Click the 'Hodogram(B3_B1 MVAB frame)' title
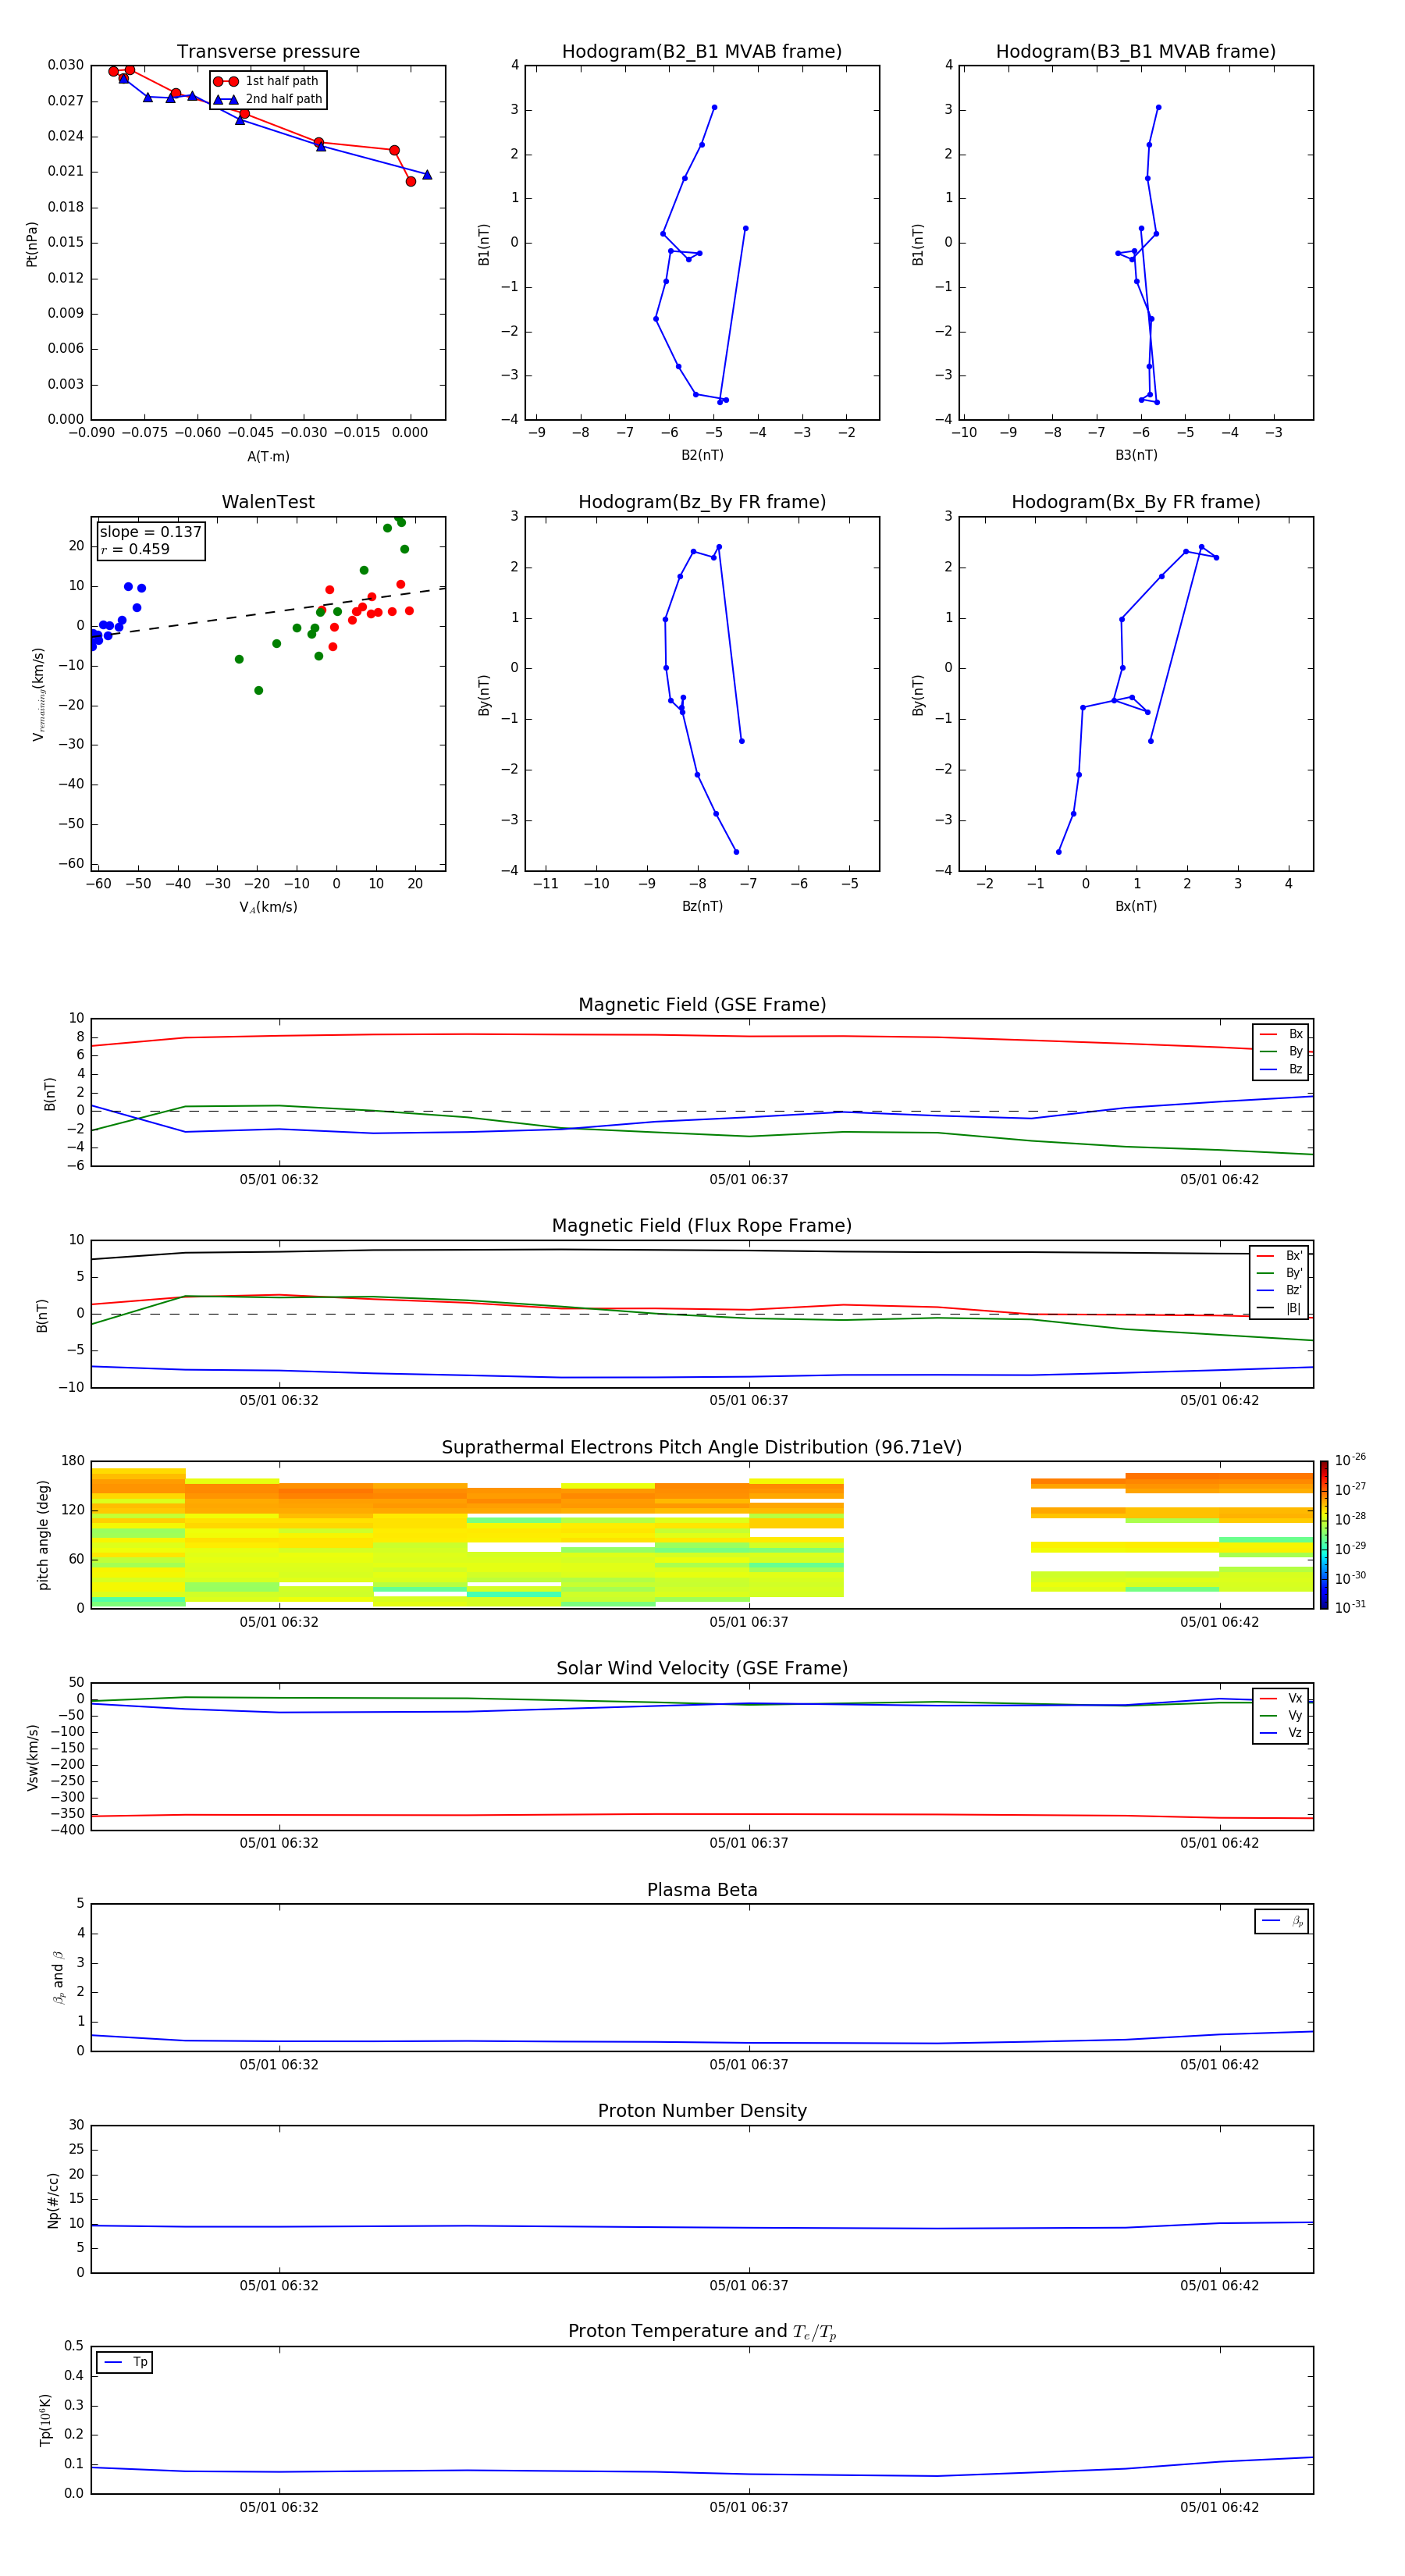Image resolution: width=1405 pixels, height=2576 pixels. 1136,52
